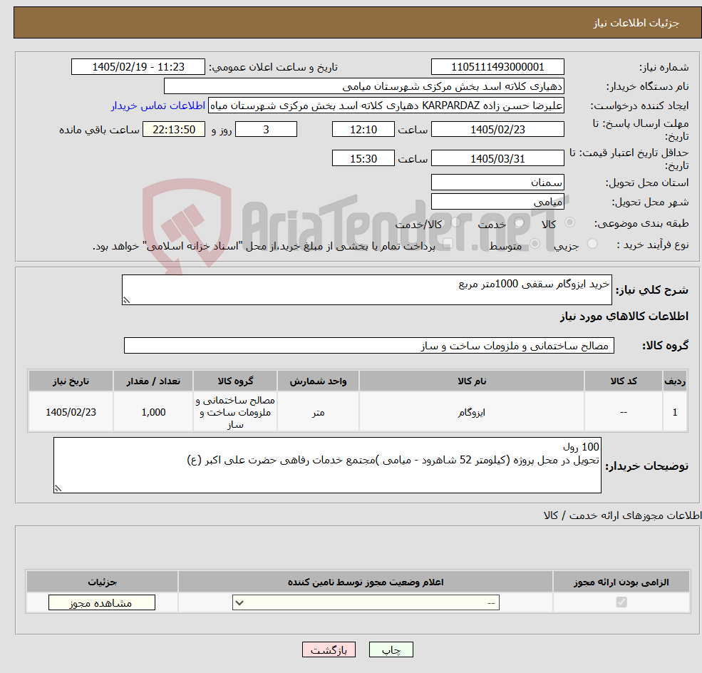Click the ایزوگام item name cell
702x673 pixels.
click(x=471, y=412)
